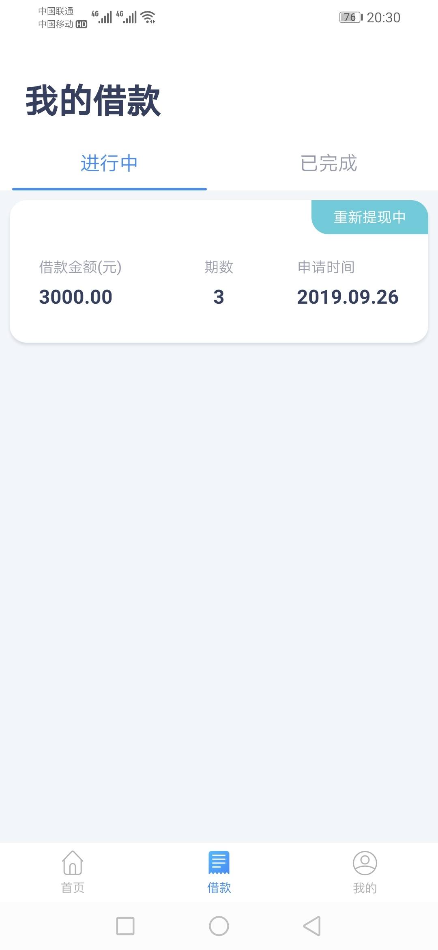
Task: Tap the 我的借款 page title
Action: coord(93,101)
